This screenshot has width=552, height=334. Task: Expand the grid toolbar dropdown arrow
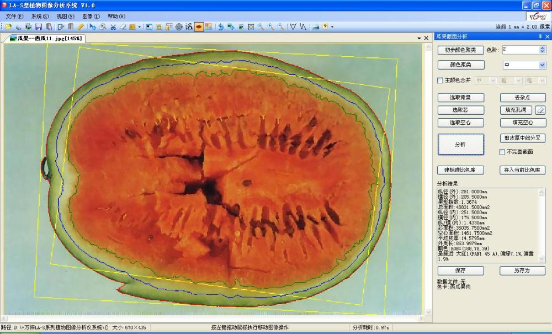pyautogui.click(x=140, y=26)
